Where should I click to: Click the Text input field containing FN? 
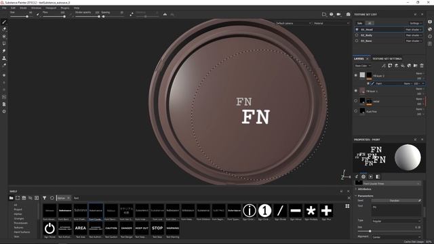pos(396,210)
